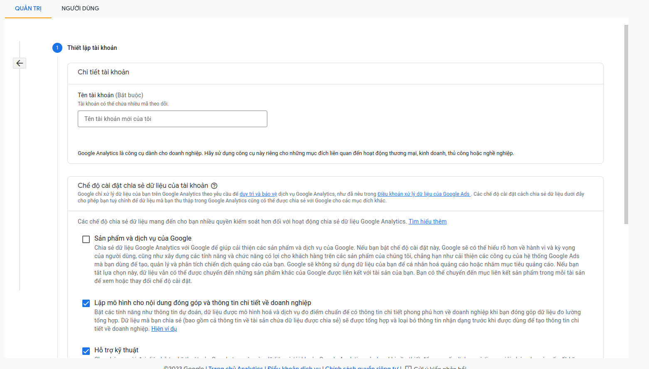The width and height of the screenshot is (649, 369).
Task: Click the Thiết lập tài khoản step title
Action: (x=92, y=48)
